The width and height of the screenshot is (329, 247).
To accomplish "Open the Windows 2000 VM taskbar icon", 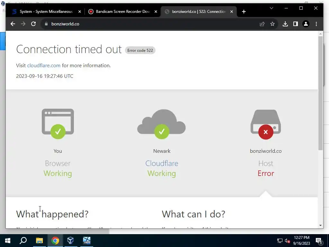I will click(86, 241).
